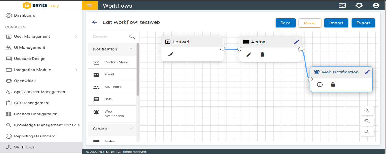Open settings gear in top bar
Screen dimensions: 386x154
pos(359,5)
